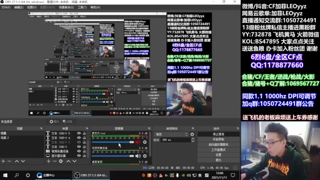Unmute the 麦克风/Aux red speaker icon
This screenshot has height=180, width=320.
point(138,142)
